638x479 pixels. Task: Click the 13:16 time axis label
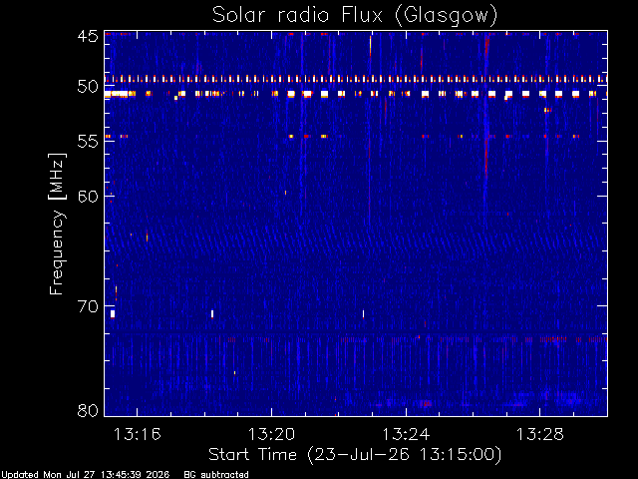coord(137,434)
